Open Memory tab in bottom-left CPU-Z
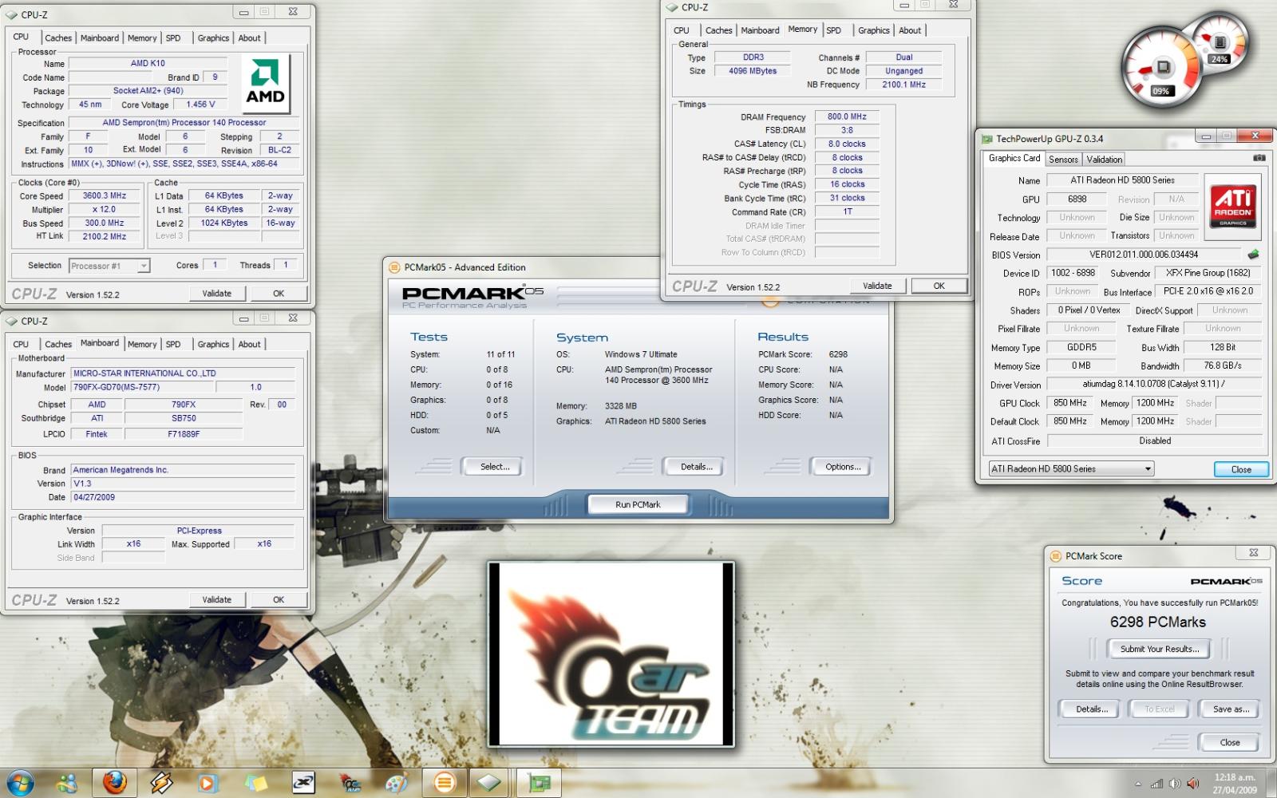Image resolution: width=1277 pixels, height=798 pixels. point(142,344)
